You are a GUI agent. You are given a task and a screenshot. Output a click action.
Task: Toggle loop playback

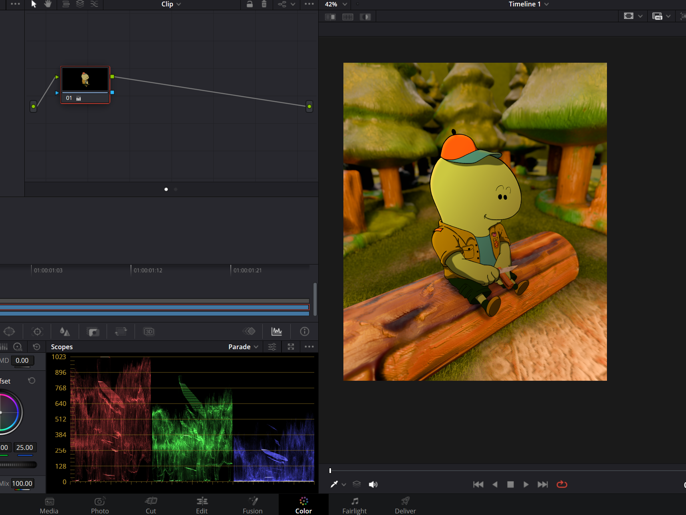click(562, 484)
